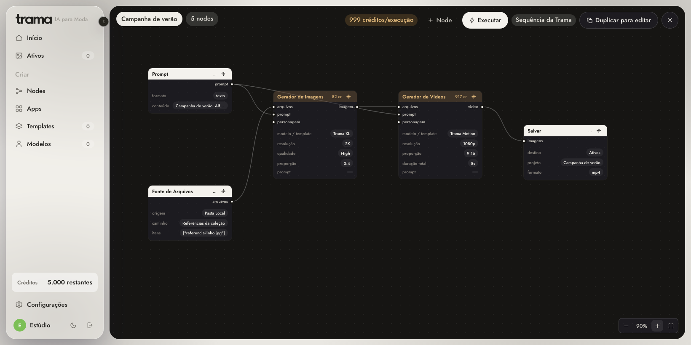
Task: Click the Pasta Local origin value
Action: tap(215, 213)
